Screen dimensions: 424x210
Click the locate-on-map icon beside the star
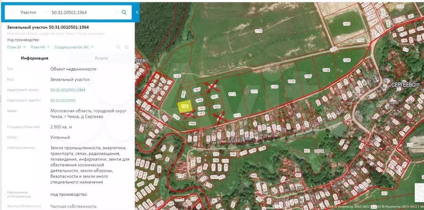tap(119, 47)
